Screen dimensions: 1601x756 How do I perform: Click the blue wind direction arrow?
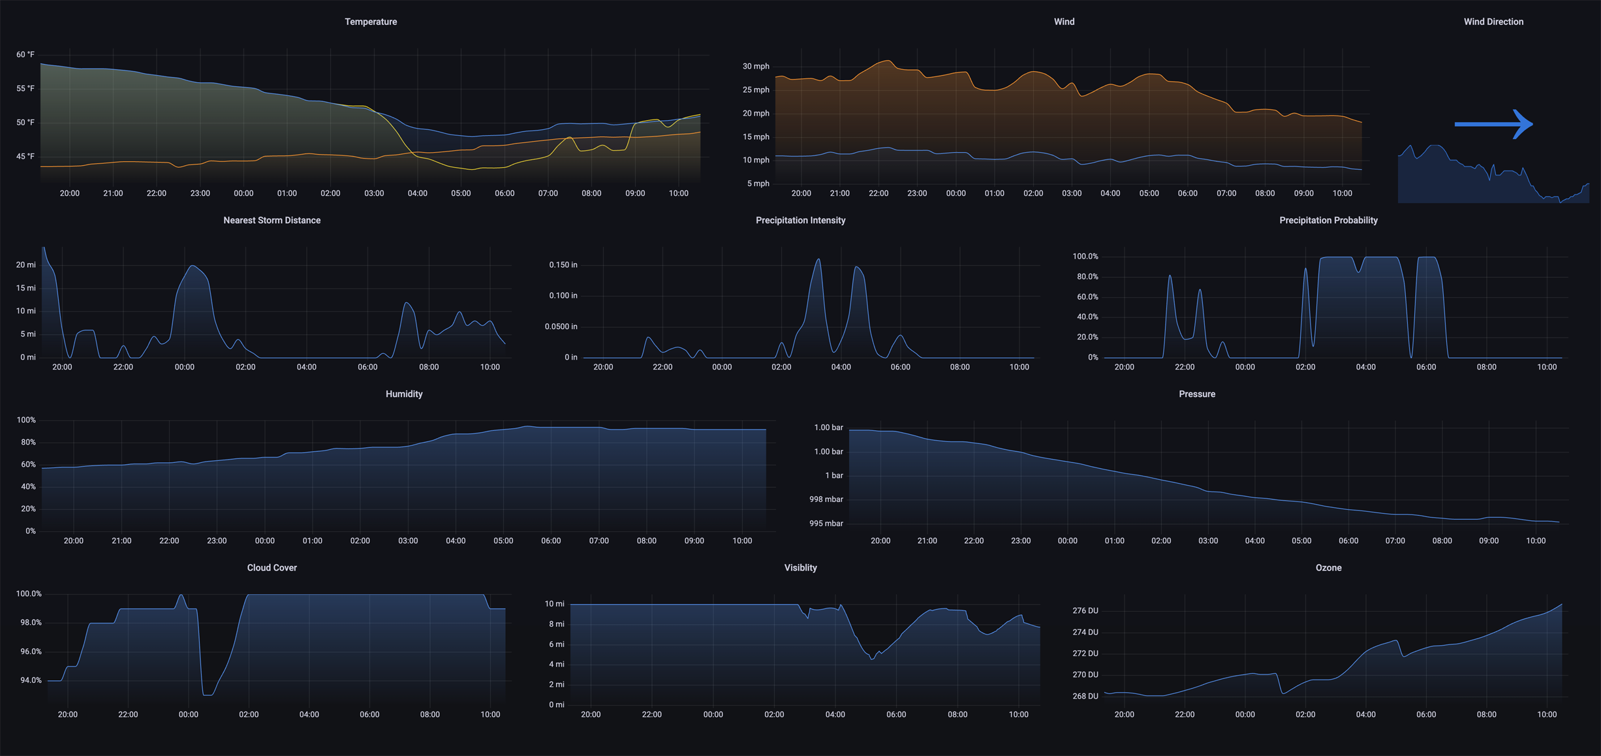(1493, 124)
